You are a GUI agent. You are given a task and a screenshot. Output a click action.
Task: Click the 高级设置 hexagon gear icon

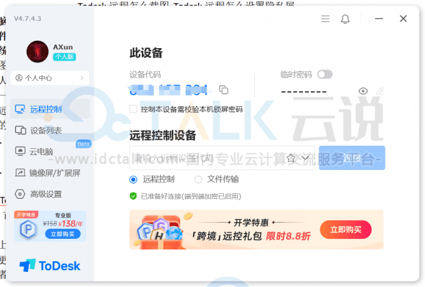point(20,194)
